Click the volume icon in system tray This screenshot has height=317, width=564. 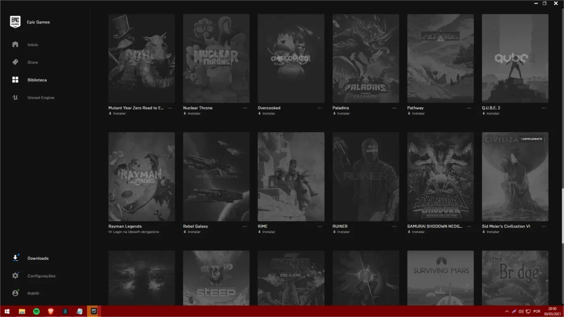click(x=521, y=311)
